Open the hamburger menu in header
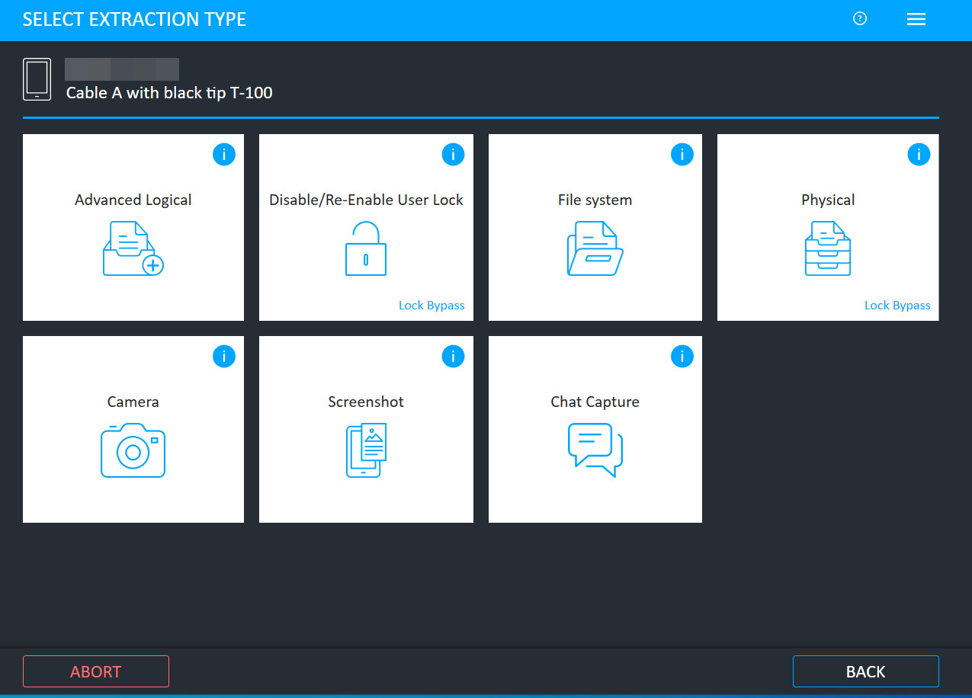972x698 pixels. coord(916,20)
